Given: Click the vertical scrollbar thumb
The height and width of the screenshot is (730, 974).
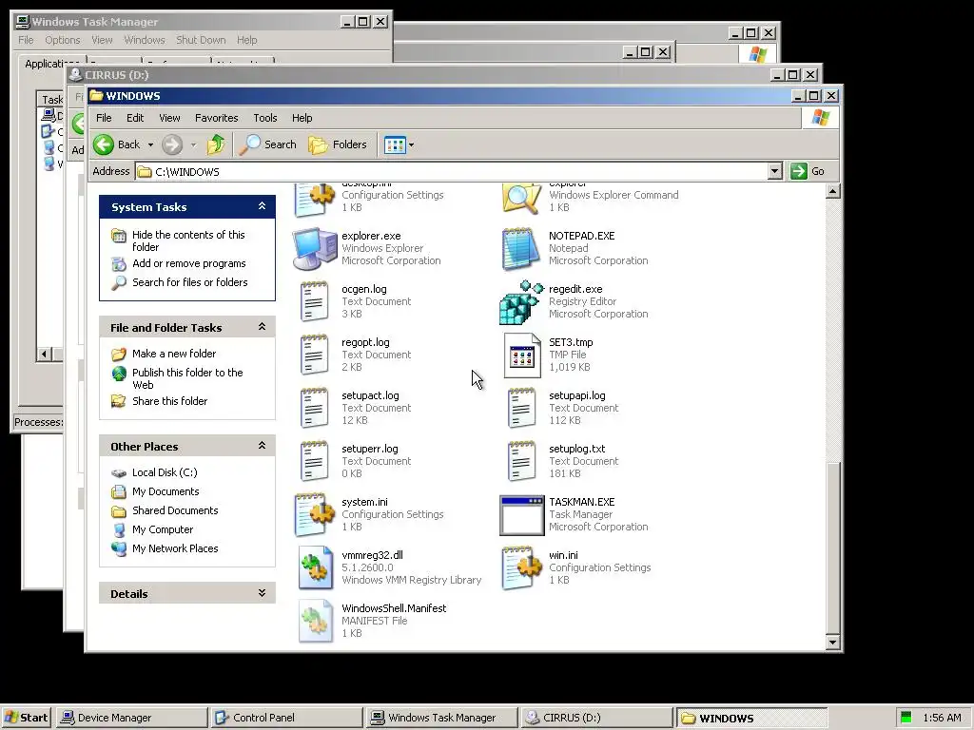Looking at the screenshot, I should (x=833, y=548).
